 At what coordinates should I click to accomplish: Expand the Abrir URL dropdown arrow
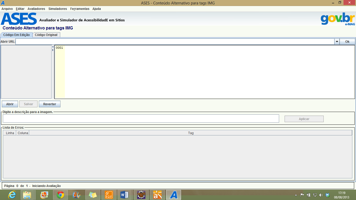tap(337, 41)
